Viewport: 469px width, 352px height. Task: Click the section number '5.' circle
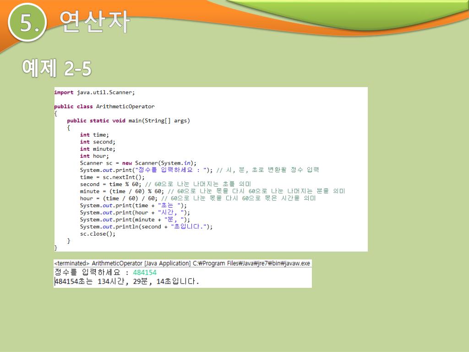(27, 22)
